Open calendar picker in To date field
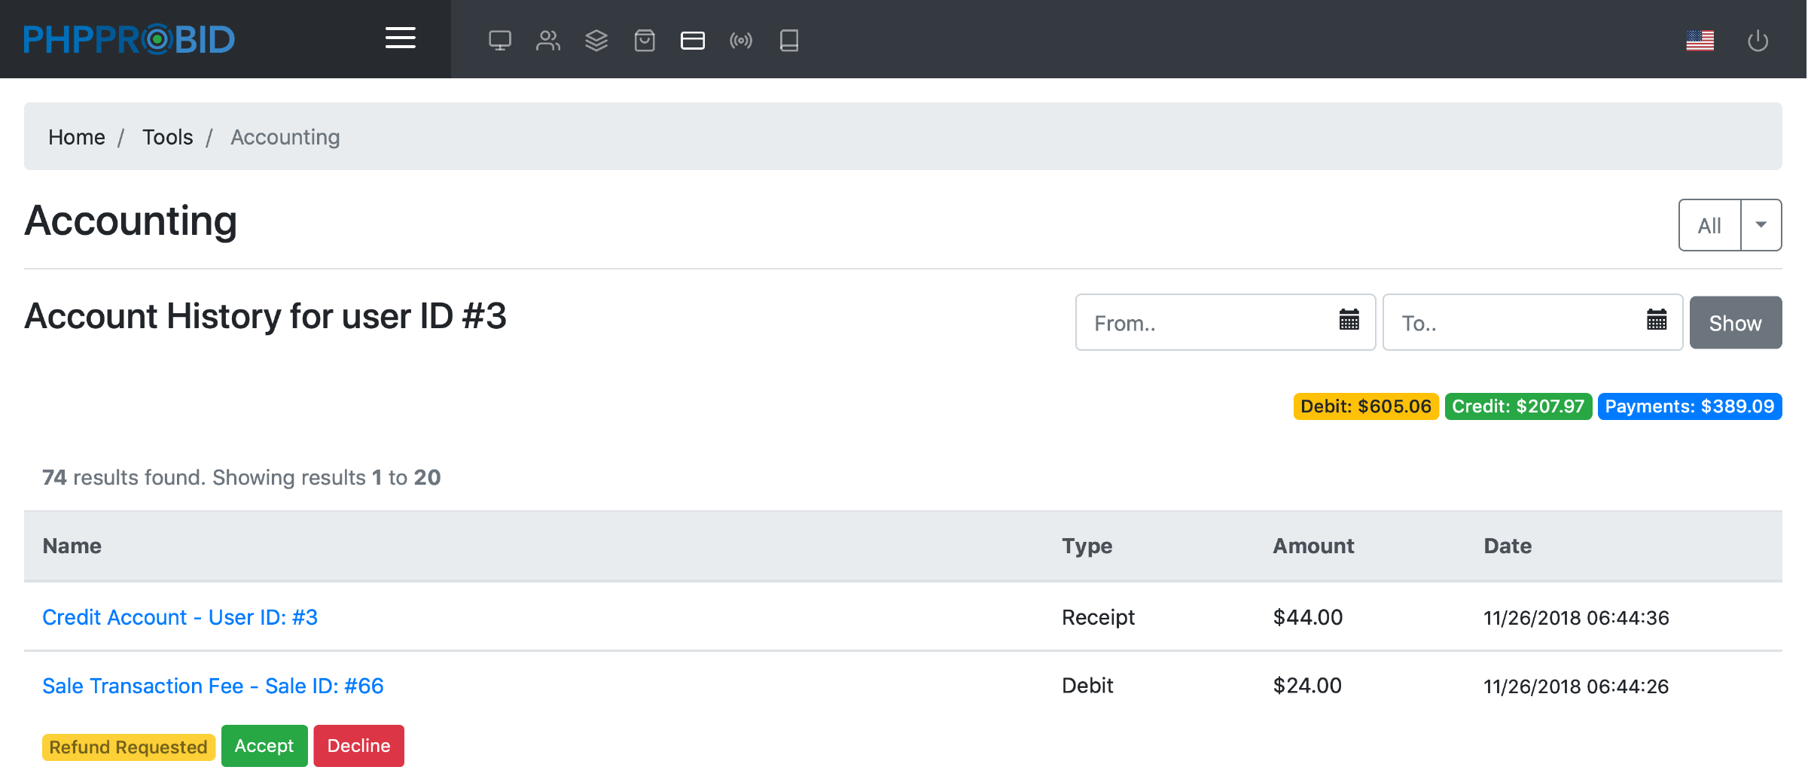Viewport: 1808px width, 776px height. (x=1656, y=321)
